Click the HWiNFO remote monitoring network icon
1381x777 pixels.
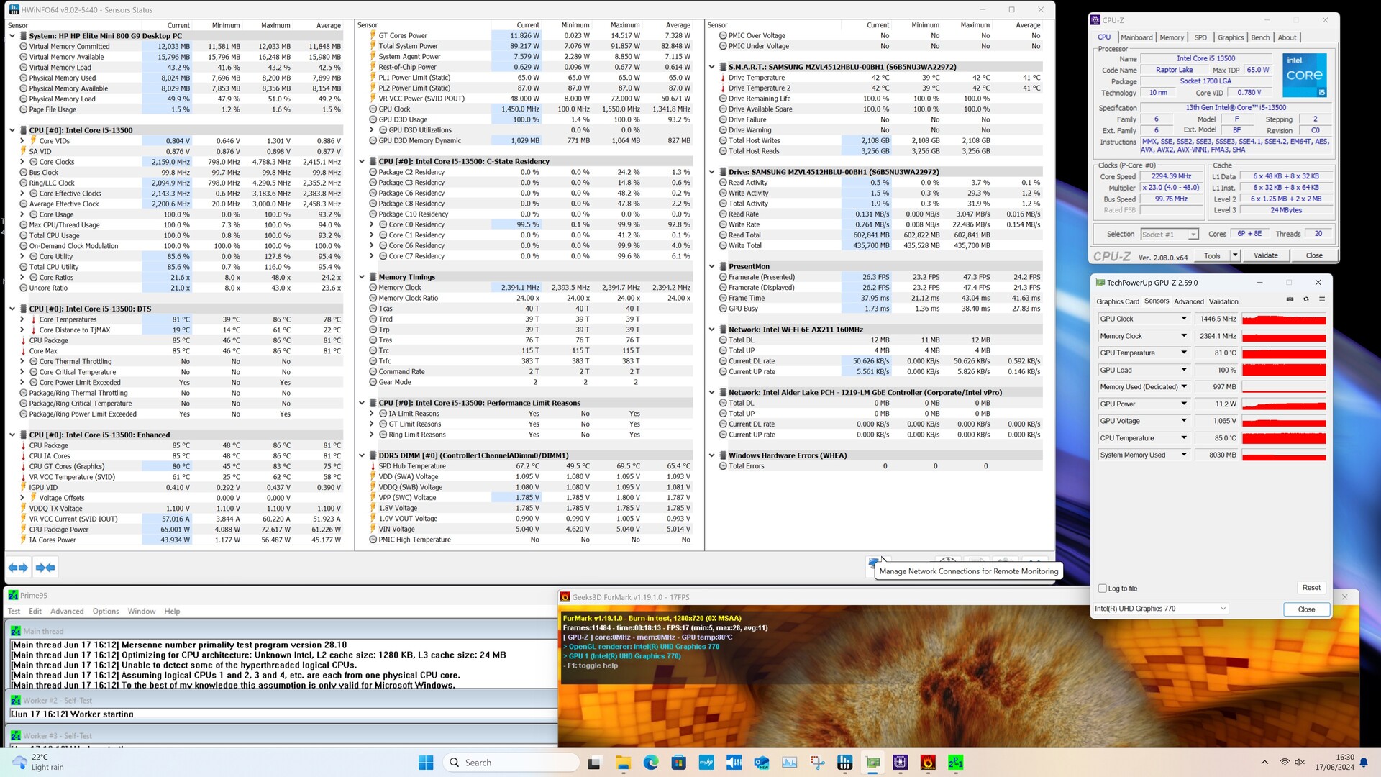[874, 562]
